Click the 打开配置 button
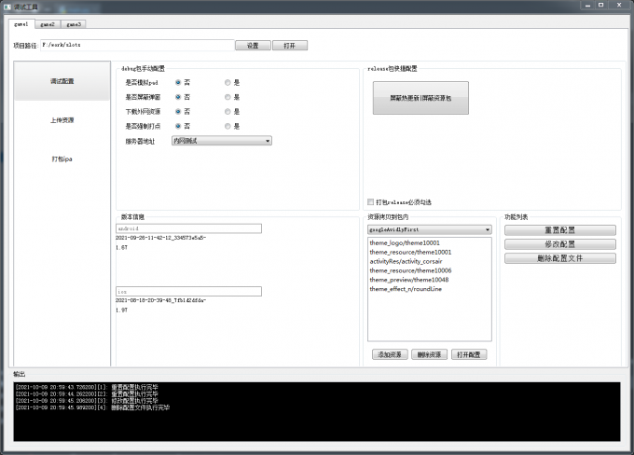Viewport: 634px width, 455px height. click(469, 354)
